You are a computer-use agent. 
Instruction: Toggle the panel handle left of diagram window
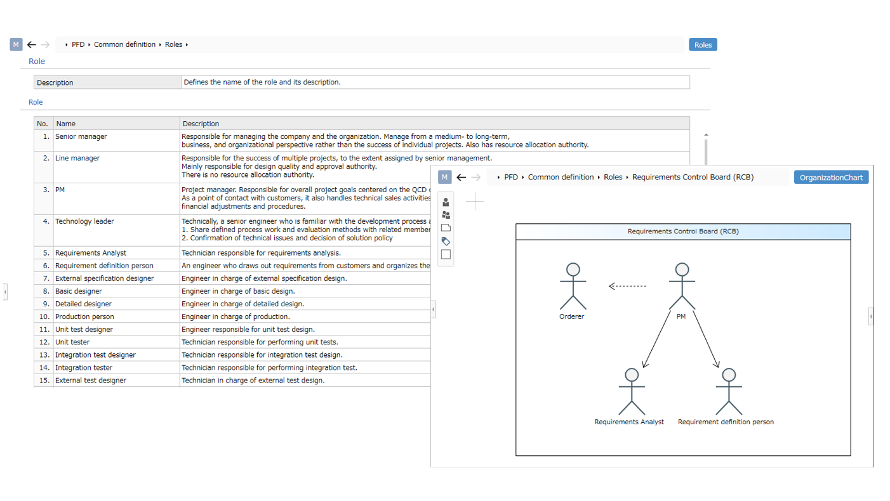[x=433, y=309]
